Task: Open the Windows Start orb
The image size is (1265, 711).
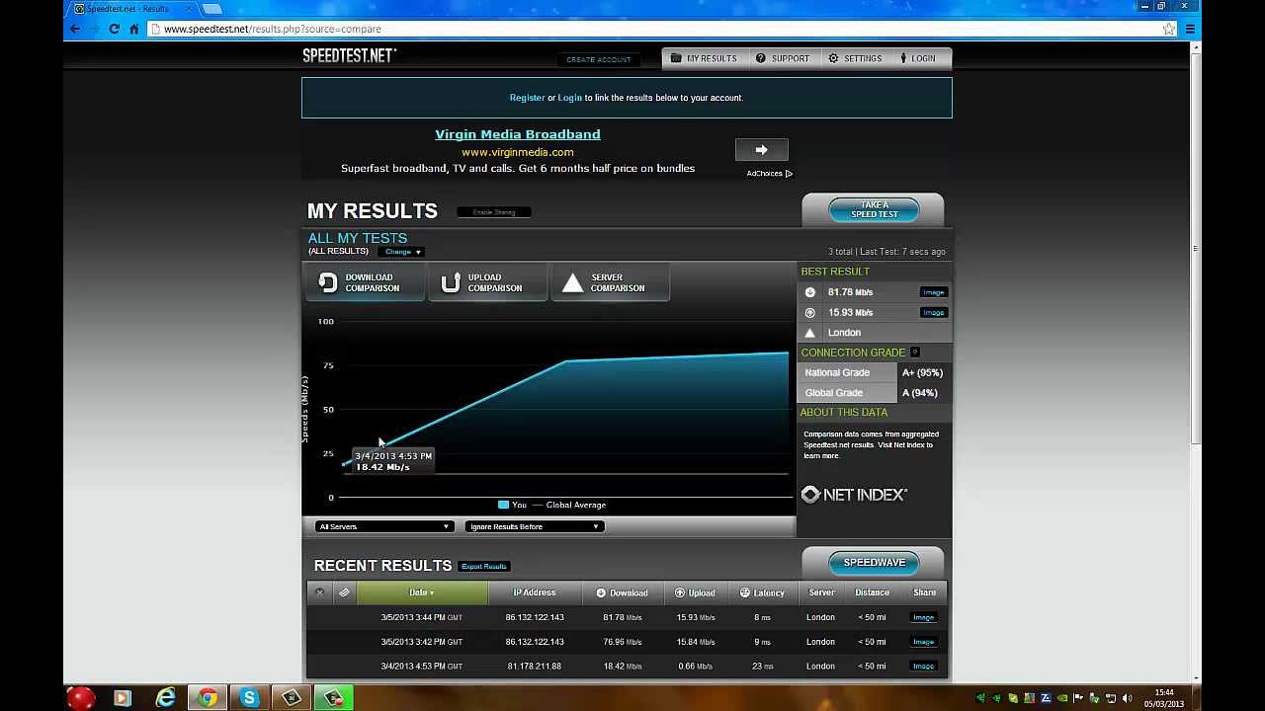Action: click(81, 698)
